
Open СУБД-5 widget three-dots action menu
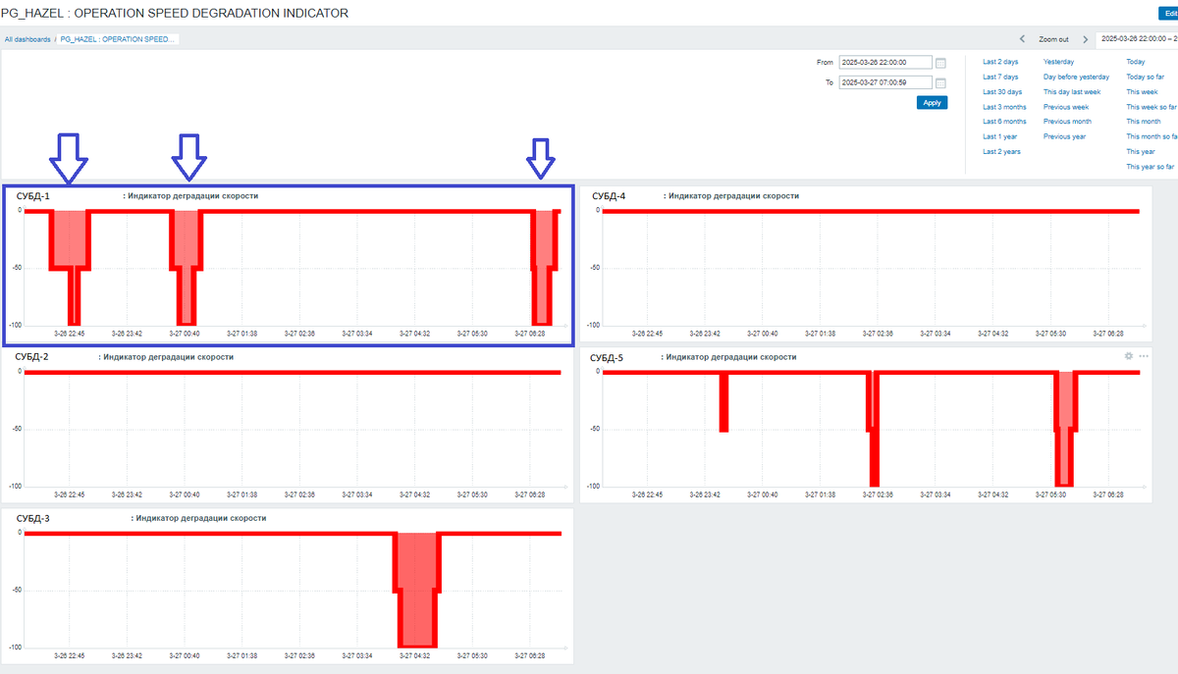tap(1144, 356)
